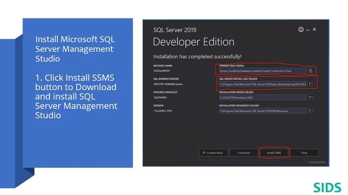The width and height of the screenshot is (348, 195).
Task: Click the slide title 'Install Microsoft SQL Server Management Studio'
Action: coord(75,49)
